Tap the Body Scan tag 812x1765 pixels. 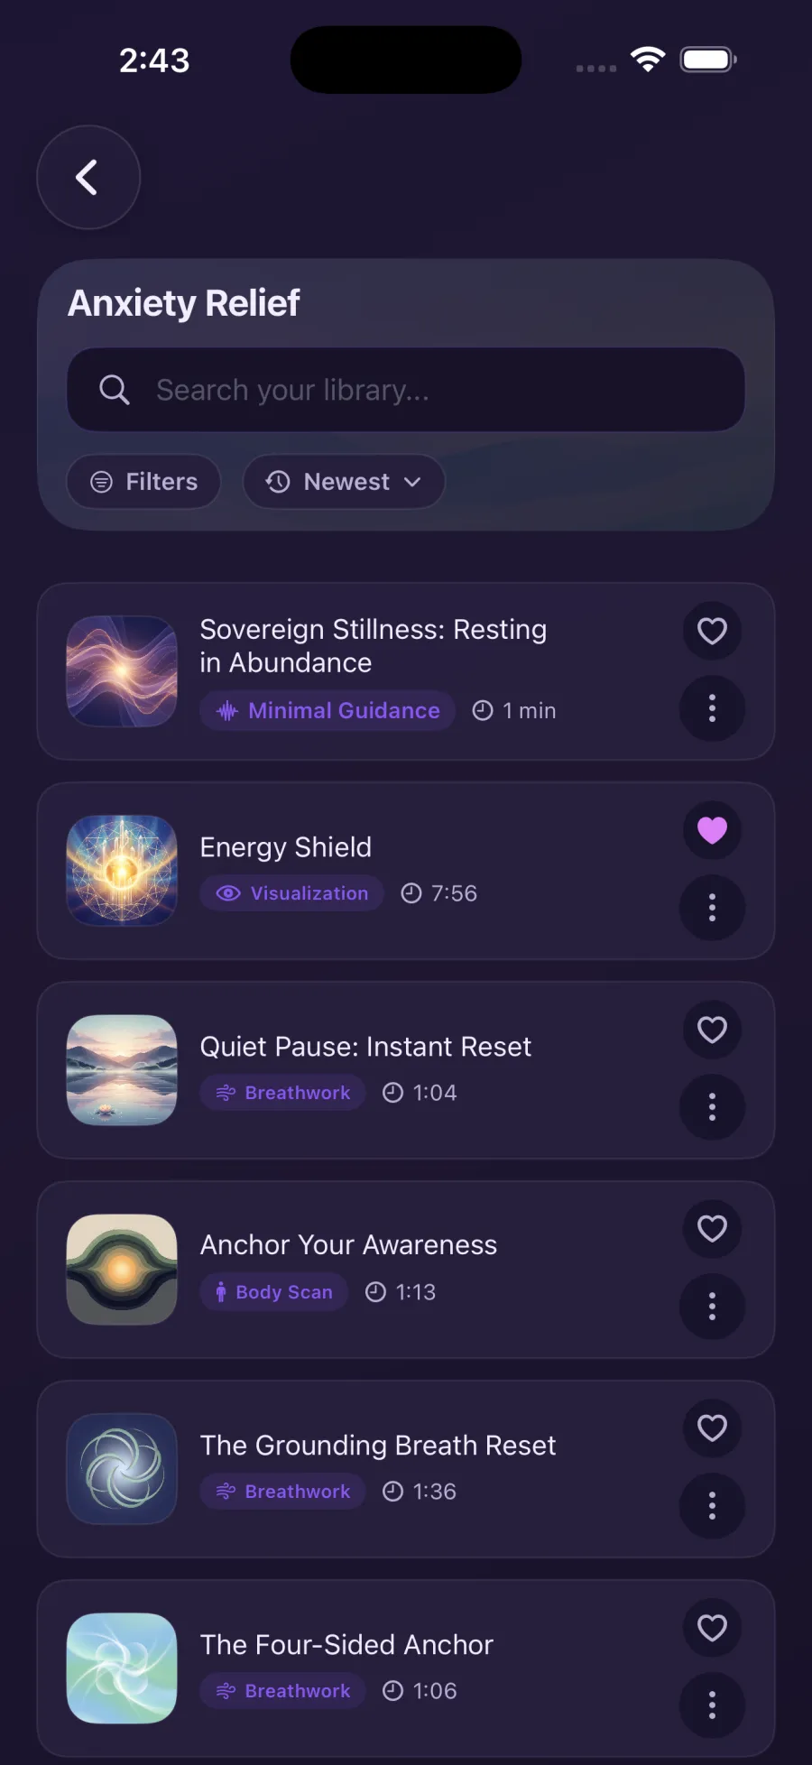coord(274,1292)
